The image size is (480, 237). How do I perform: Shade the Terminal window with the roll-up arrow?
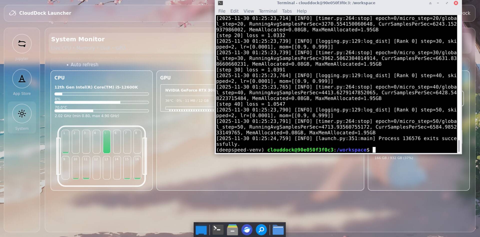(430, 3)
